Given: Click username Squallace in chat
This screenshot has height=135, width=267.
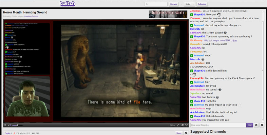Looking at the screenshot, I should (x=196, y=93).
